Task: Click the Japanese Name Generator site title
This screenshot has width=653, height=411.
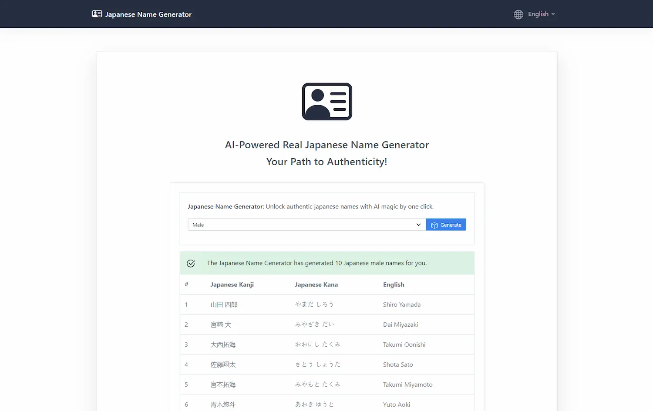Action: click(x=148, y=14)
